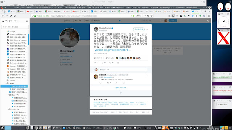The image size is (232, 130).
Task: Open tweet options chevron beside follow button
Action: coord(147,29)
